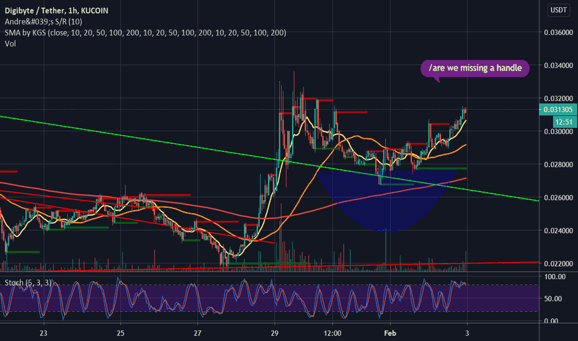The width and height of the screenshot is (578, 341).
Task: Click the Digibyte / Tether chart title
Action: 56,11
